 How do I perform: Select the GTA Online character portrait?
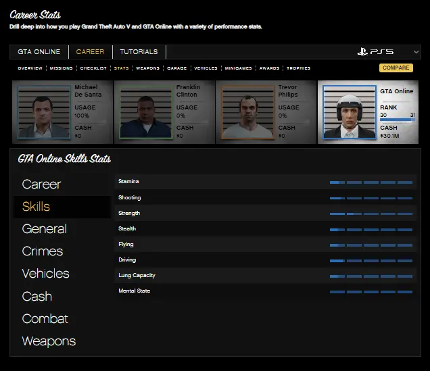pos(349,112)
